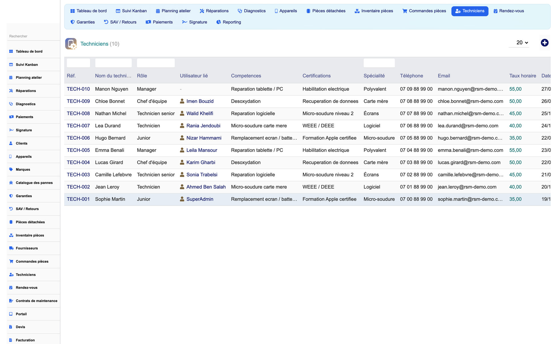The height and width of the screenshot is (344, 556).
Task: Click the Rendez-vous calendar-check icon in sidebar
Action: pos(11,287)
